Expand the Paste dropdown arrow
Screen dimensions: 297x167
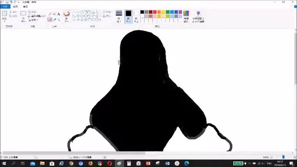point(5,21)
